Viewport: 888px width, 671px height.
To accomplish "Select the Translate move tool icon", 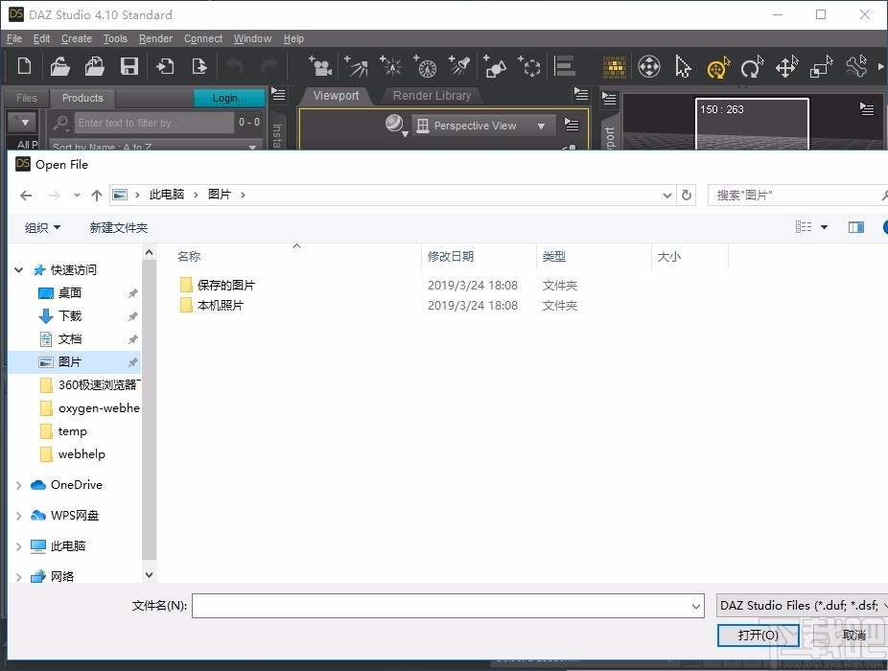I will click(x=786, y=66).
